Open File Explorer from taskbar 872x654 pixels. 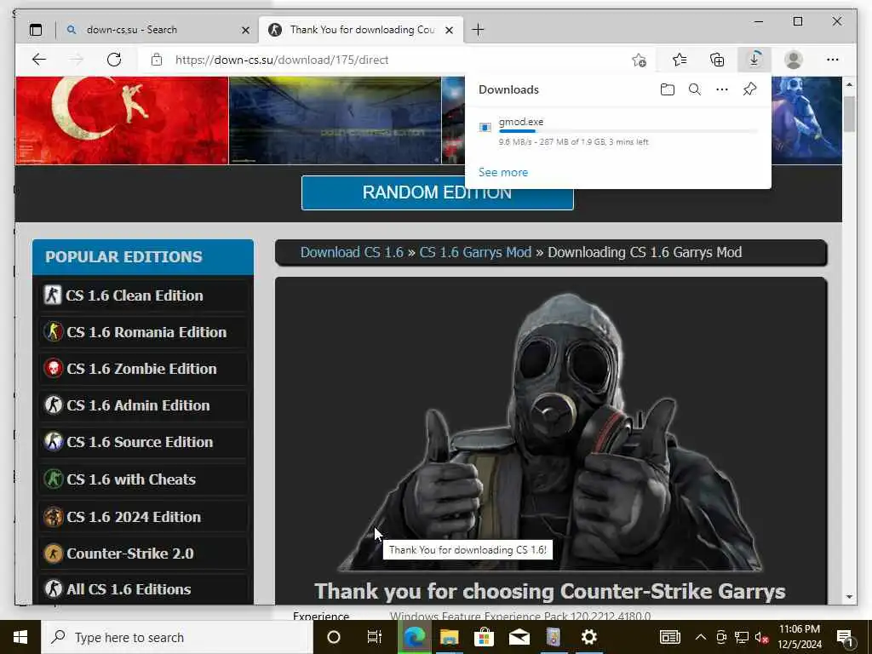point(450,637)
